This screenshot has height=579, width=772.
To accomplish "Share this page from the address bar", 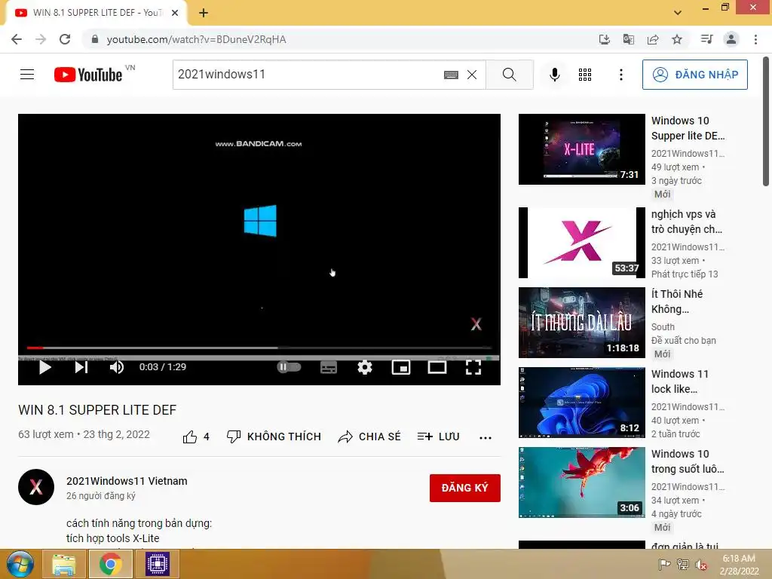I will [x=653, y=39].
